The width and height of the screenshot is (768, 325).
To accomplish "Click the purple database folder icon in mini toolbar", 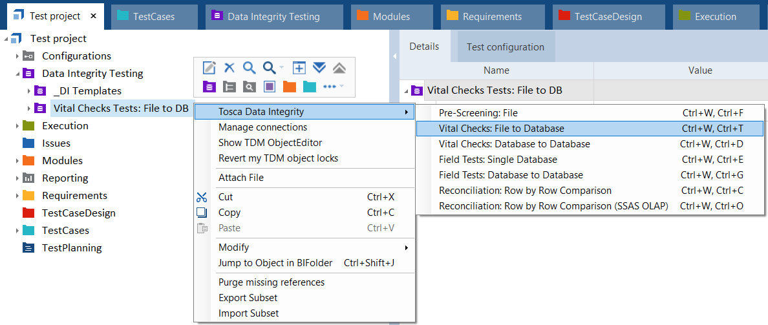I will [x=209, y=86].
